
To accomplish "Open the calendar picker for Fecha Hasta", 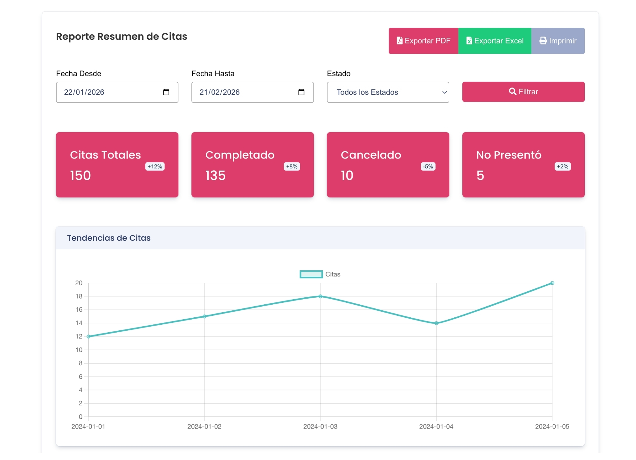I will point(301,92).
